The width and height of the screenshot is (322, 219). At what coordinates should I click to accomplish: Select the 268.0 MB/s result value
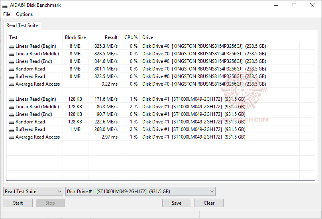point(106,129)
